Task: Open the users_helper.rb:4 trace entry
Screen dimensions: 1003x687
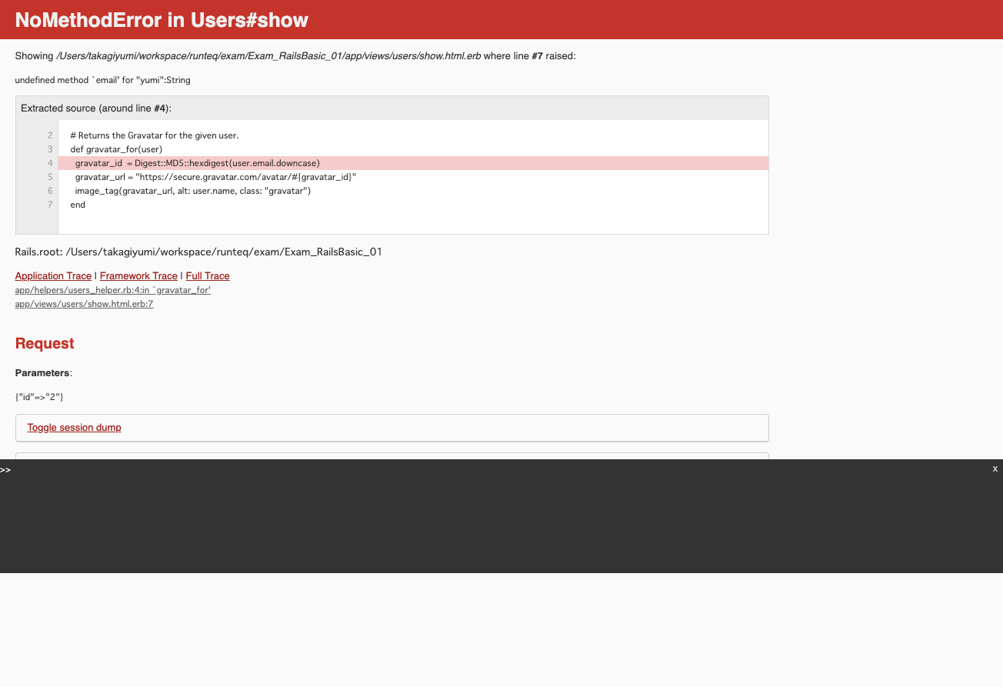Action: point(112,290)
